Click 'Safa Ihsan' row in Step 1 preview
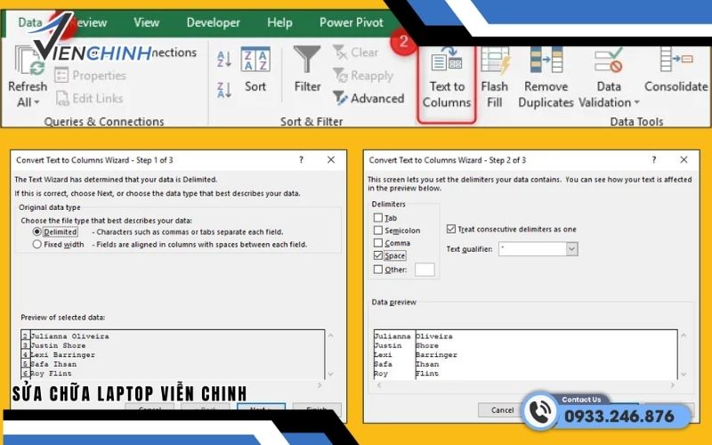The image size is (712, 445). pyautogui.click(x=53, y=364)
